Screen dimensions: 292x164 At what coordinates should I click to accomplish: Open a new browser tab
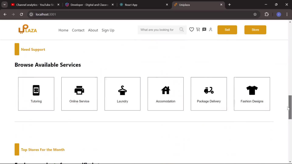[x=230, y=5]
